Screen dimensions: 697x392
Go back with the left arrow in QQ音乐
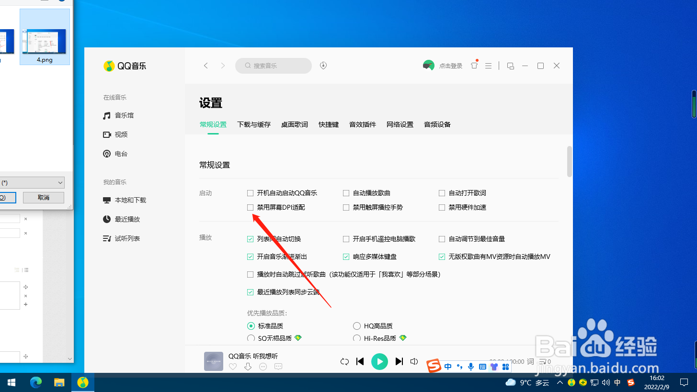tap(206, 66)
